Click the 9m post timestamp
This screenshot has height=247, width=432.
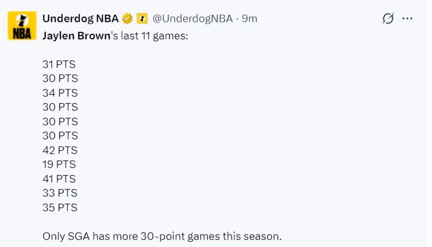250,19
